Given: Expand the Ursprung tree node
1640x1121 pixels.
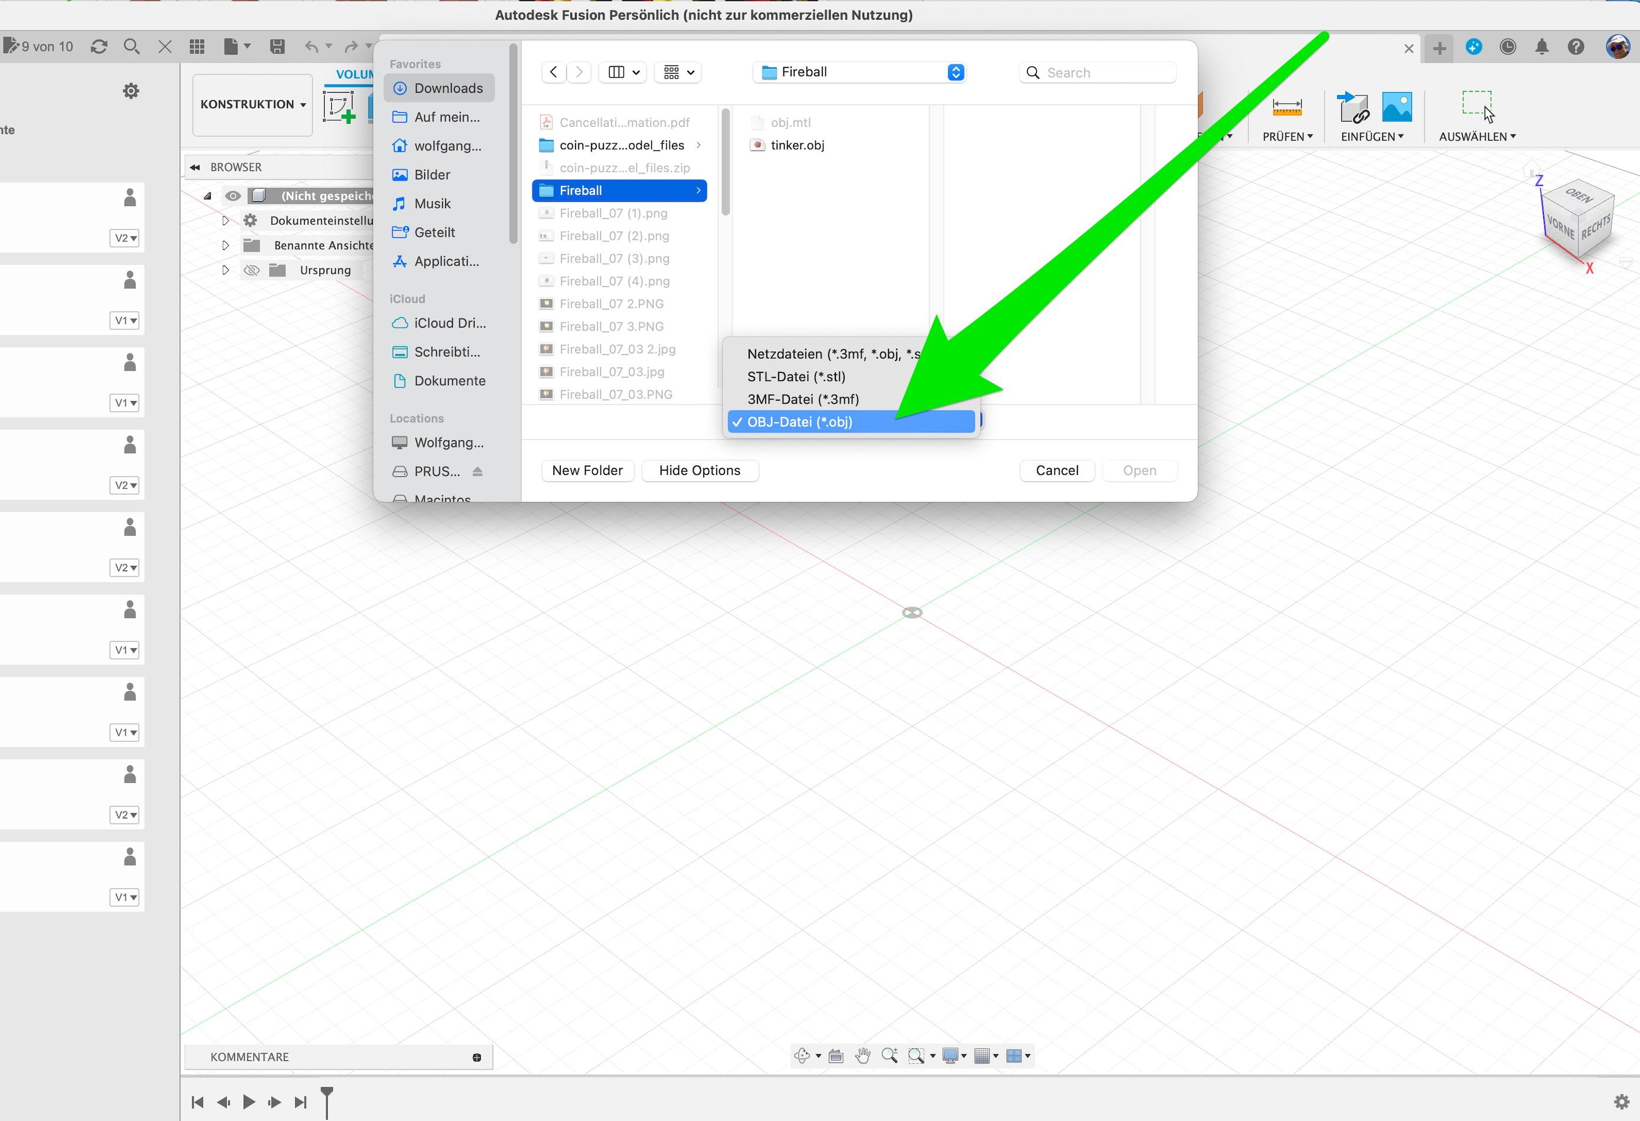Looking at the screenshot, I should [225, 270].
